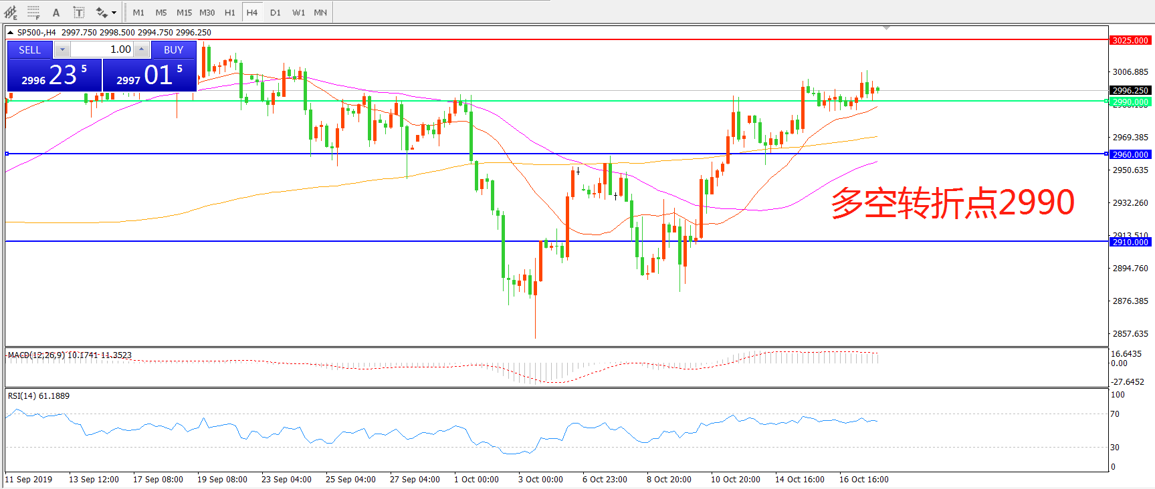
Task: Click the red 3025.000 price level label
Action: (x=1130, y=41)
